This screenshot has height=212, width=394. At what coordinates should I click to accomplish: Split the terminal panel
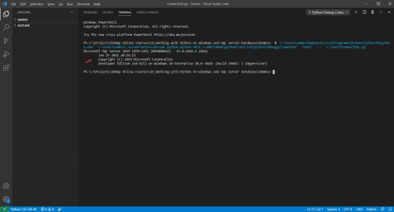(364, 12)
